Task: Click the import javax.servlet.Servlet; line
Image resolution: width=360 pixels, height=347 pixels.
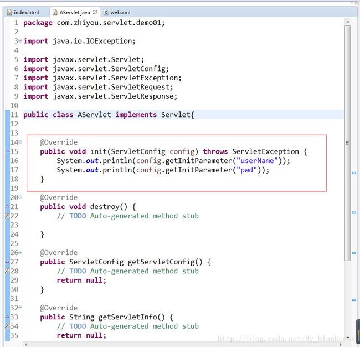Action: (84, 59)
